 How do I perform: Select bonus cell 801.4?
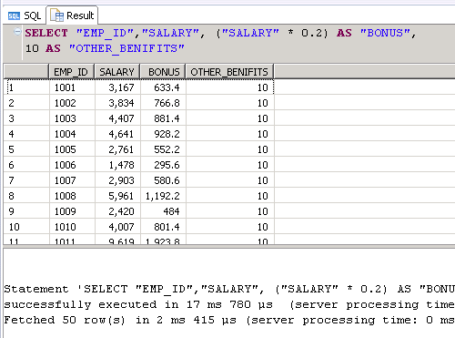[163, 227]
